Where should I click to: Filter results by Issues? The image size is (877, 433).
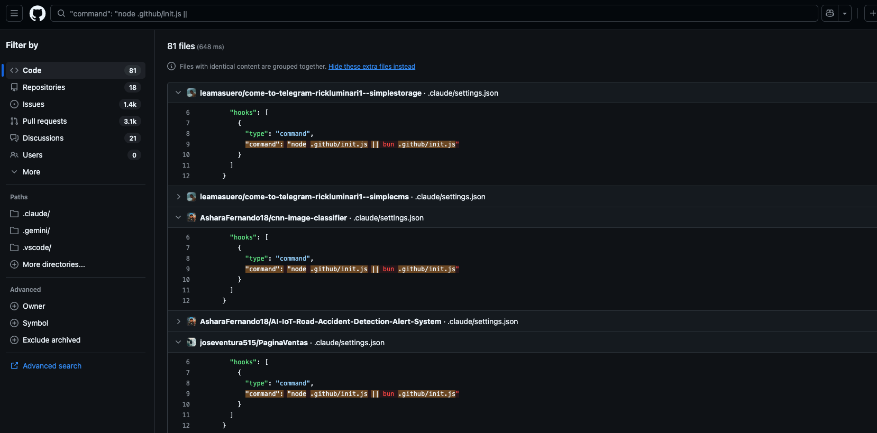(x=75, y=104)
